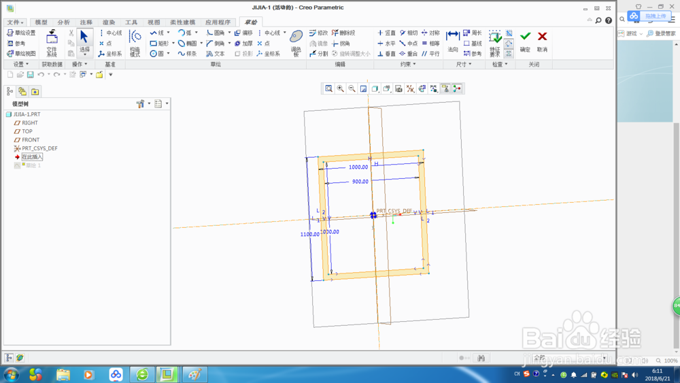Expand the 操作 group dropdown
This screenshot has height=383, width=680.
click(x=80, y=64)
